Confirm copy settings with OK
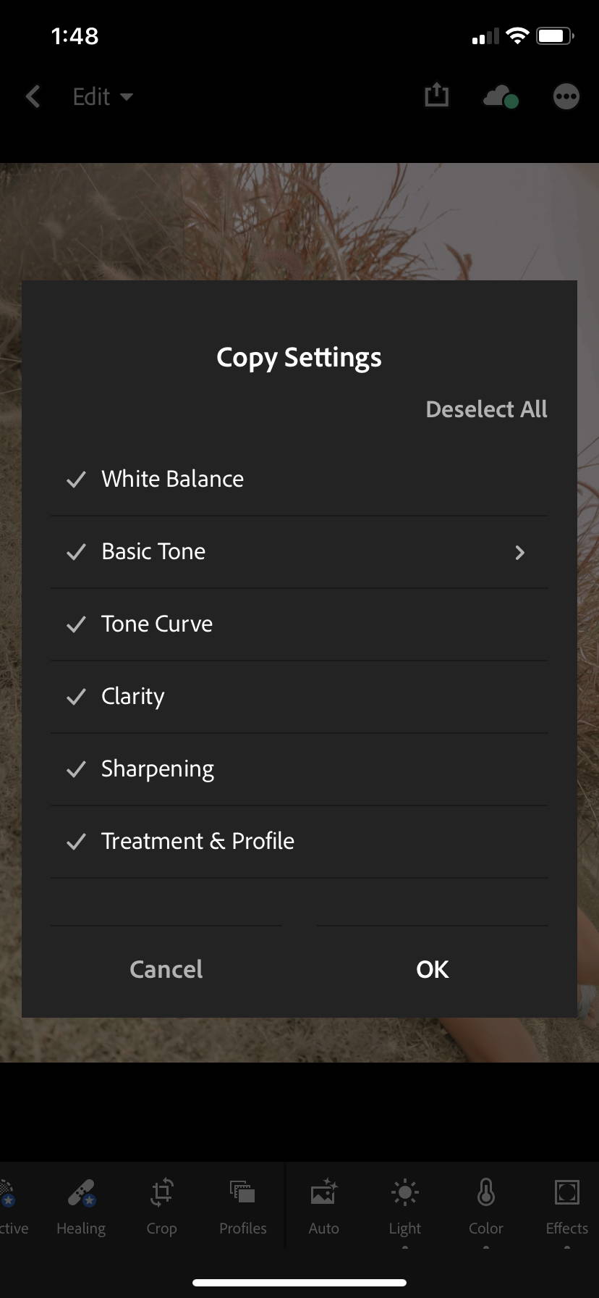599x1298 pixels. (x=433, y=969)
